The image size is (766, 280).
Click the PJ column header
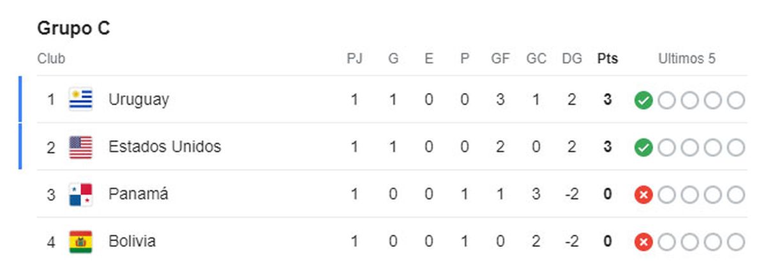pos(354,59)
